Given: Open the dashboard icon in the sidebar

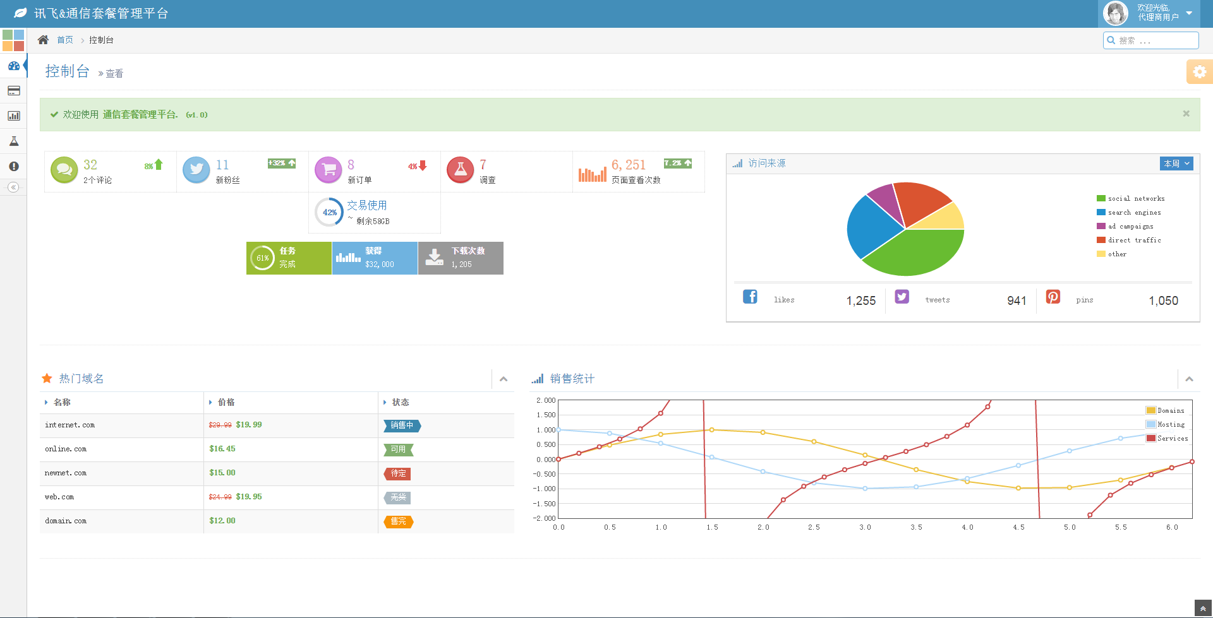Looking at the screenshot, I should point(13,66).
